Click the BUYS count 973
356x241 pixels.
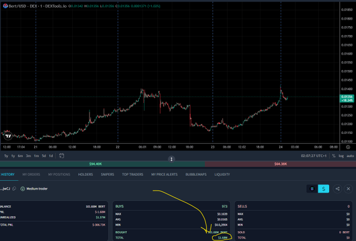click(224, 206)
